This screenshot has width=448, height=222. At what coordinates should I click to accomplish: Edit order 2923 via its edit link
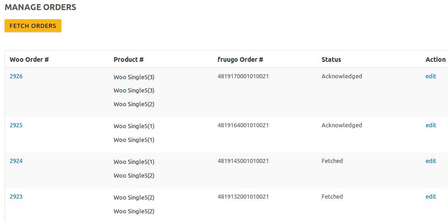click(x=431, y=197)
